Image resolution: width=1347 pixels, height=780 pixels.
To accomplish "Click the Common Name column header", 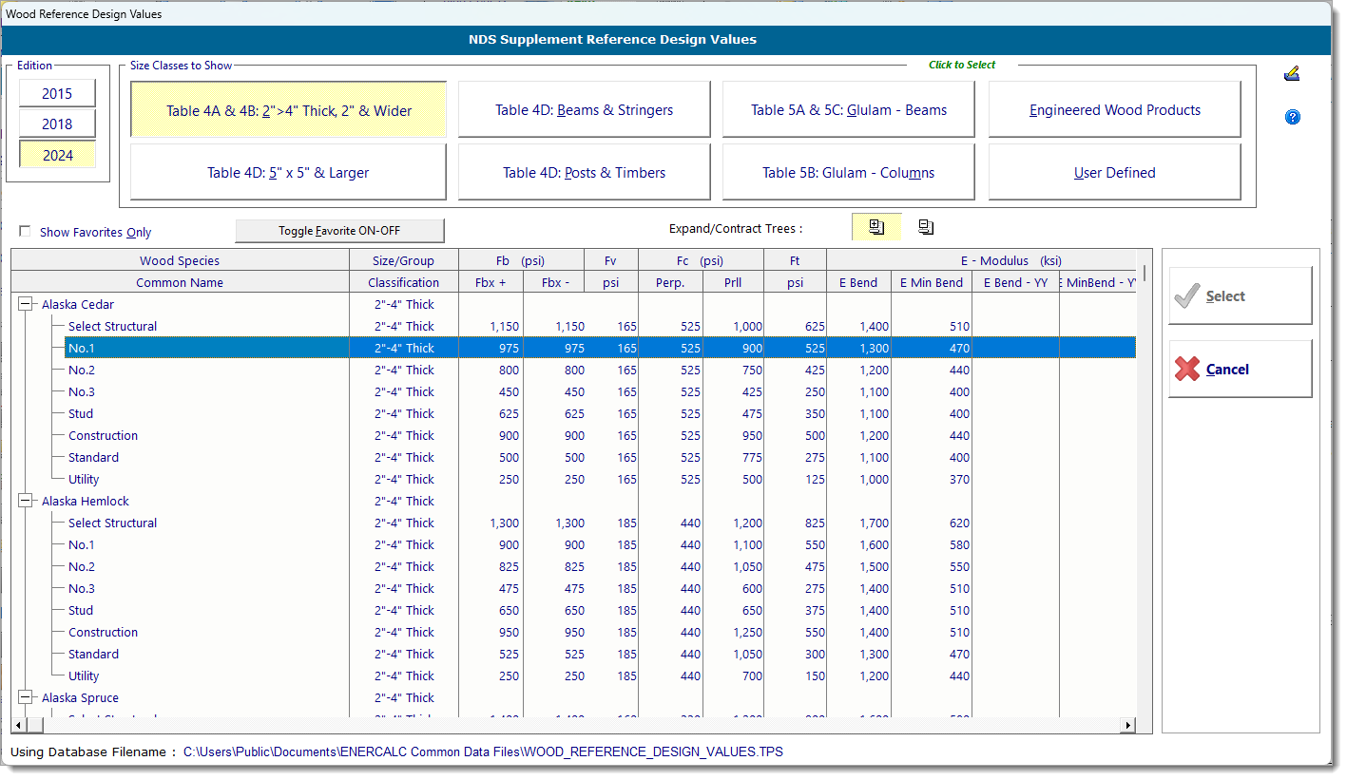I will point(180,282).
